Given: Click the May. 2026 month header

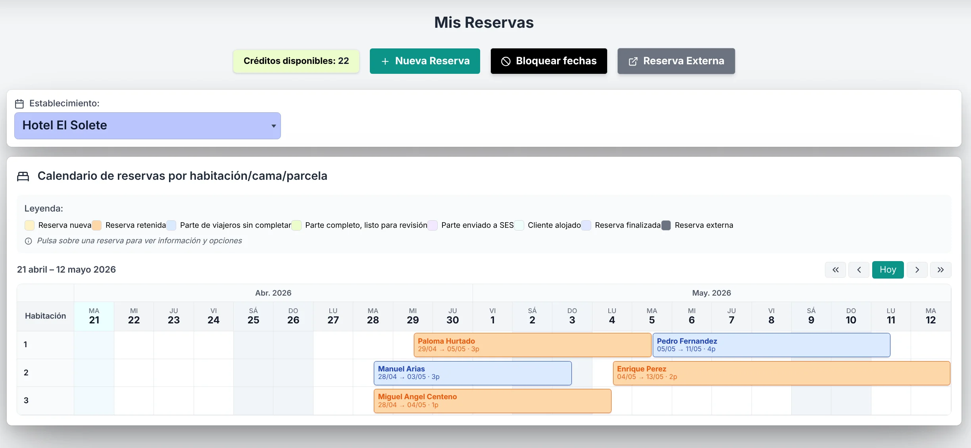Looking at the screenshot, I should tap(712, 293).
